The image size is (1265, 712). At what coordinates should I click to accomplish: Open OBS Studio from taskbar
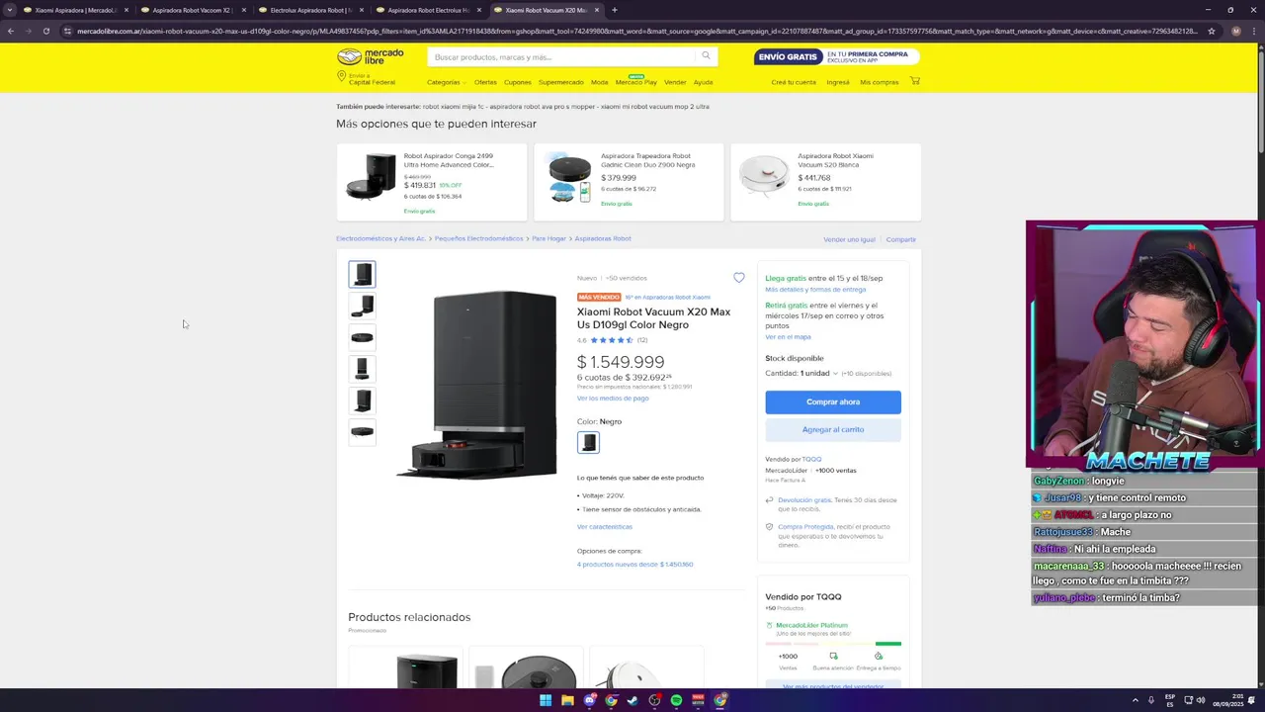tap(655, 700)
